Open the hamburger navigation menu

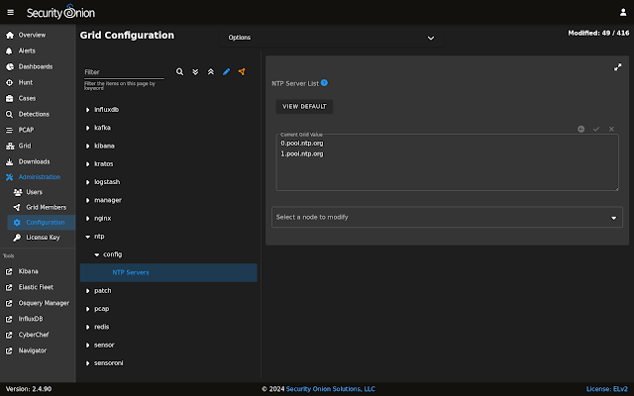pos(11,12)
